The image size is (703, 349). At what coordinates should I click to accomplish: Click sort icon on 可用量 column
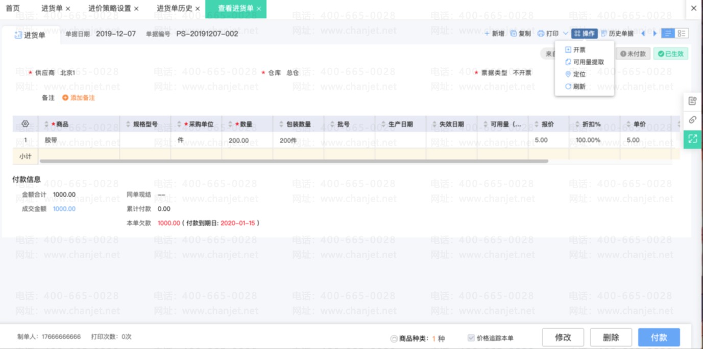(486, 124)
